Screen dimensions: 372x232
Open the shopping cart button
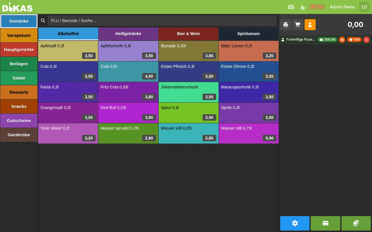[x=298, y=25]
